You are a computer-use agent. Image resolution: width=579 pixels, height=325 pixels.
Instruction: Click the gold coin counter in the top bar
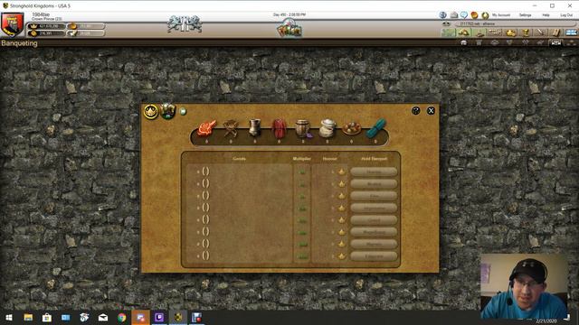[x=46, y=33]
